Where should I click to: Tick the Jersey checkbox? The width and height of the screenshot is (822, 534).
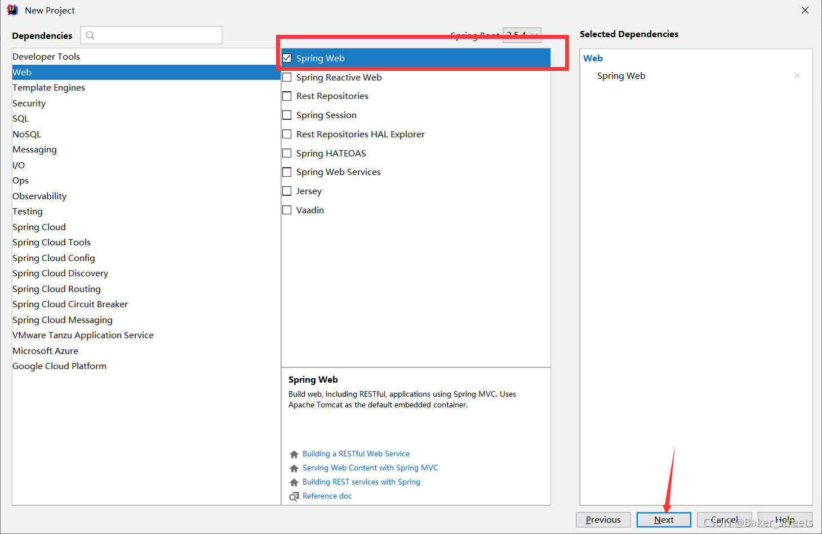point(287,191)
